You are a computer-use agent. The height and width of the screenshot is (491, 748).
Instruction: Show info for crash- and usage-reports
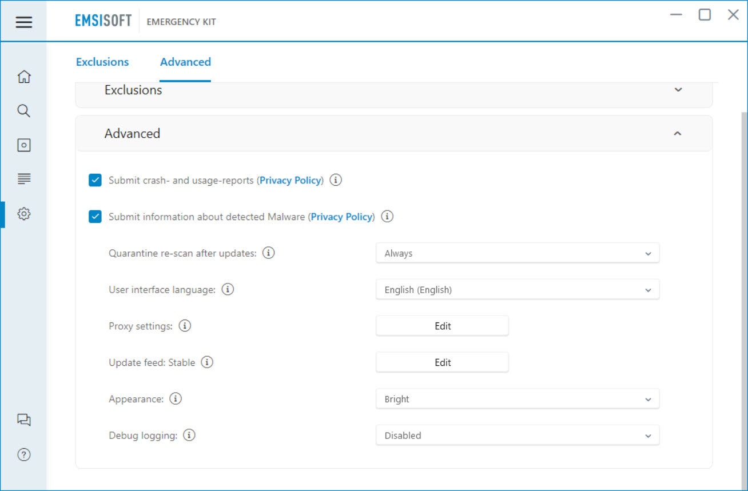pos(336,180)
